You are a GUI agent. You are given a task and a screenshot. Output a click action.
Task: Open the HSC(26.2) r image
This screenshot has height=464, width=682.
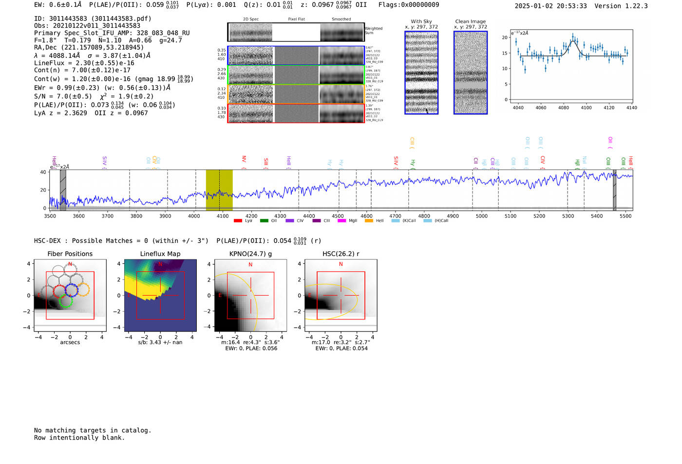(341, 296)
